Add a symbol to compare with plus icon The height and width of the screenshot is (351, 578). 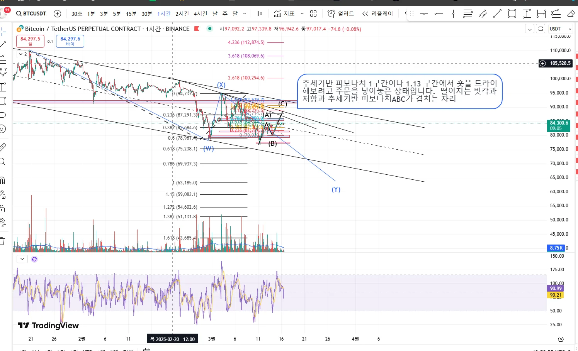[58, 13]
